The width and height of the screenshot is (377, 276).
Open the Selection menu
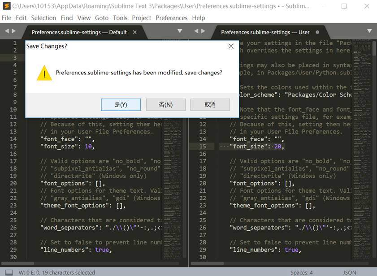(43, 18)
